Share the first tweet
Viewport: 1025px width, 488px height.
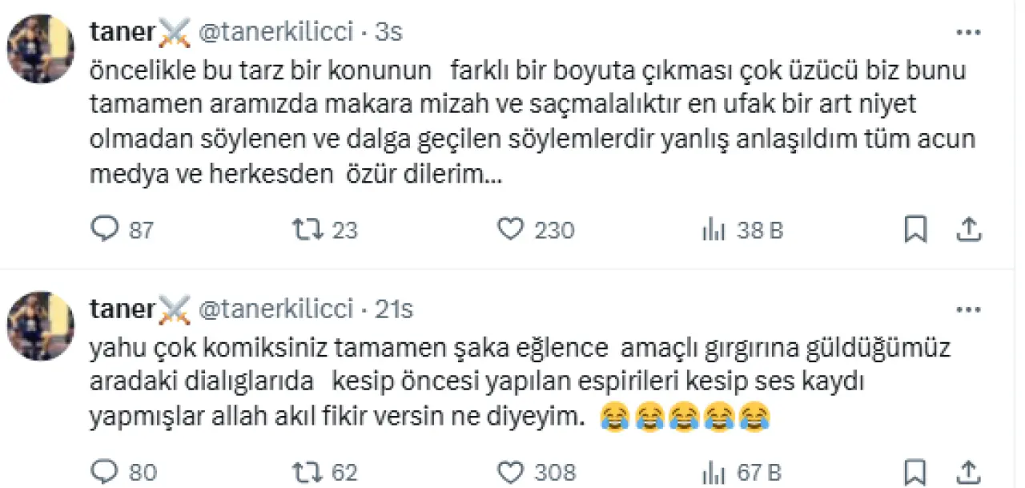969,230
